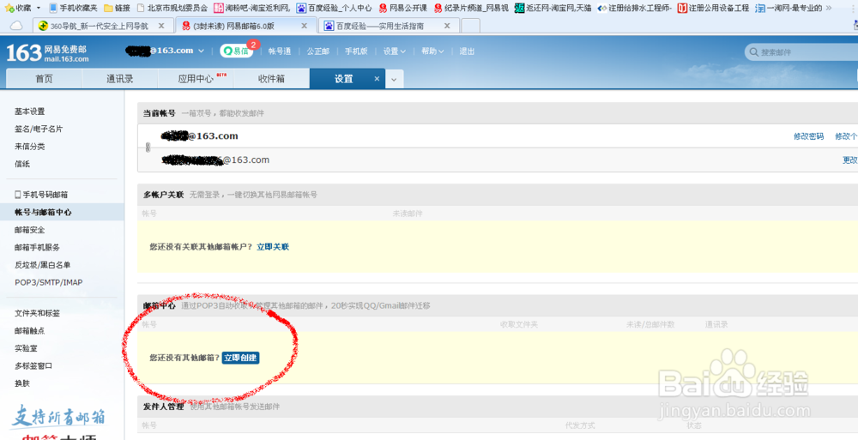Screen dimensions: 858x440
Task: Expand the mail tab list dropdown arrow
Action: (x=394, y=80)
